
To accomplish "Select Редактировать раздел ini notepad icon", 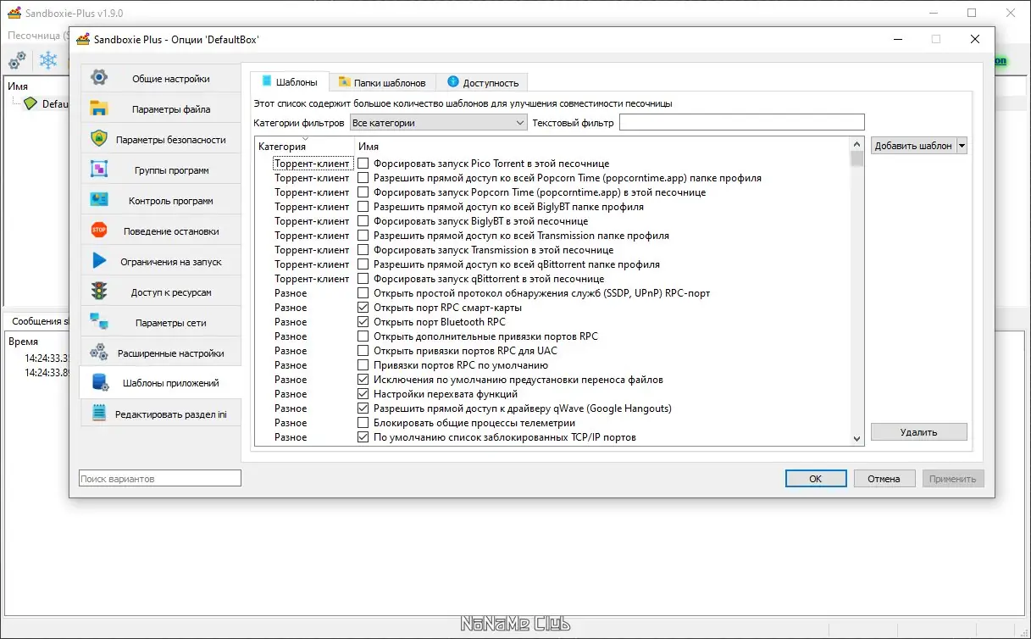I will pos(99,414).
